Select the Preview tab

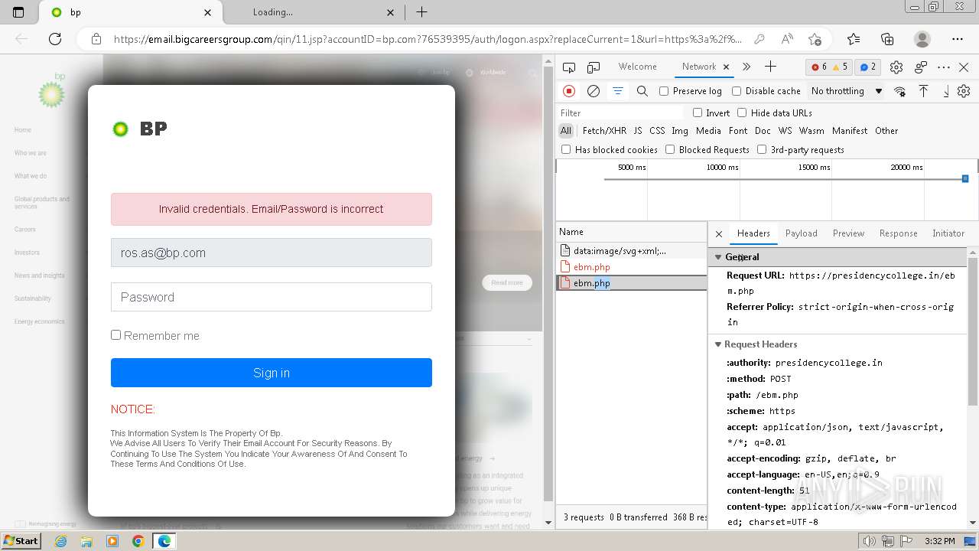(848, 233)
